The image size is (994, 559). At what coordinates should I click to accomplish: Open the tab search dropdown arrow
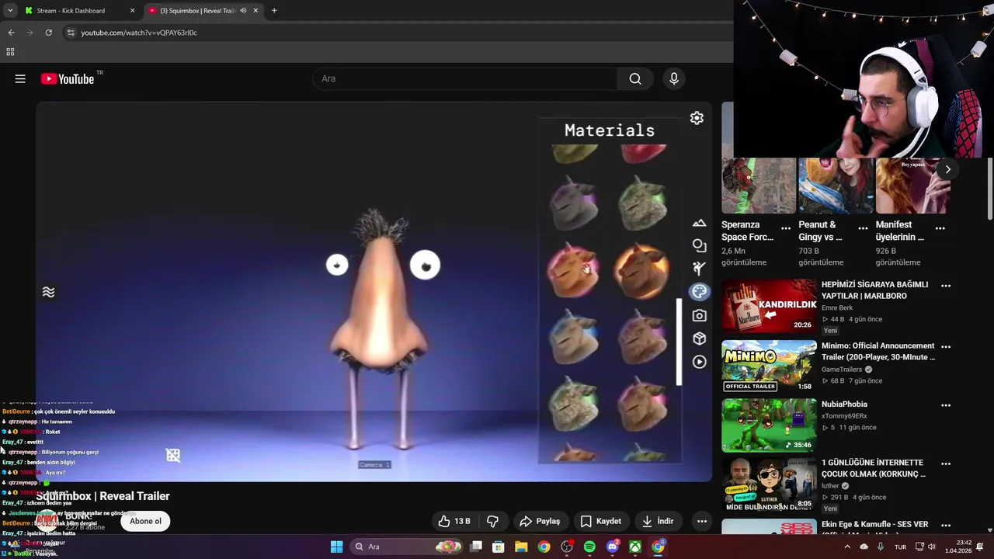click(x=10, y=11)
